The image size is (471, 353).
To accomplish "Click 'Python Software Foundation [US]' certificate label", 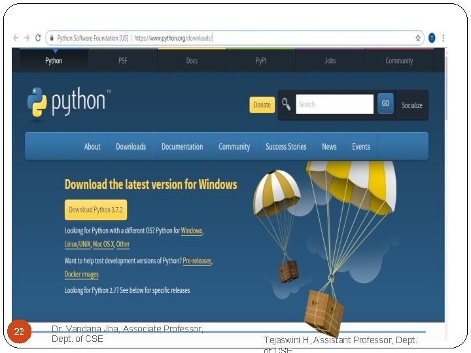I will tap(92, 38).
